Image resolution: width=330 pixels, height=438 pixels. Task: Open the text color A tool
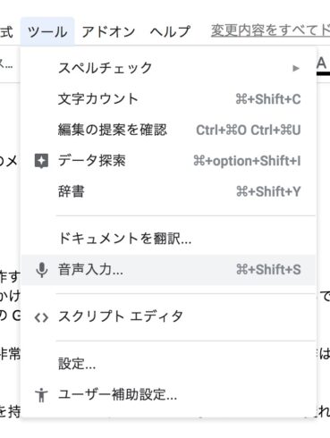point(323,65)
